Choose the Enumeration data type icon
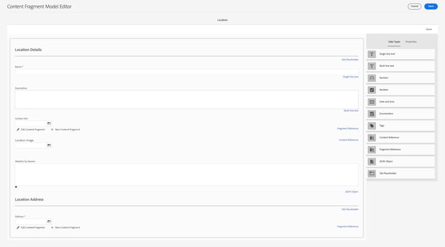This screenshot has height=247, width=445. click(371, 113)
